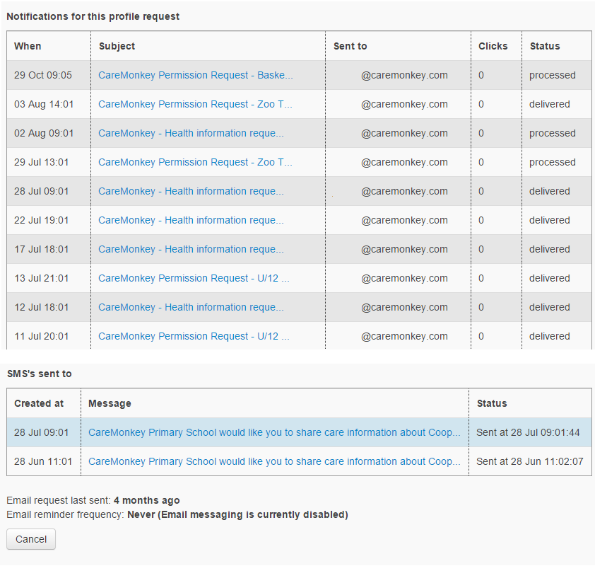Open the 13 Jul U/12 permission request link
Screen dimensions: 595x566
coord(194,279)
